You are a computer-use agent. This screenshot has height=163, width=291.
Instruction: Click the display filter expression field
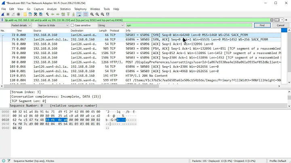137,20
